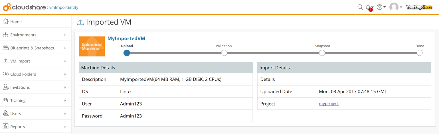This screenshot has height=134, width=439.
Task: Expand the VM Import submenu arrow
Action: point(65,61)
